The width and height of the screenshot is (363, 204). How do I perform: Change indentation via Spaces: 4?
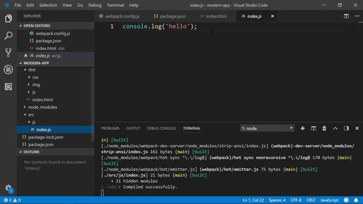[x=277, y=200]
